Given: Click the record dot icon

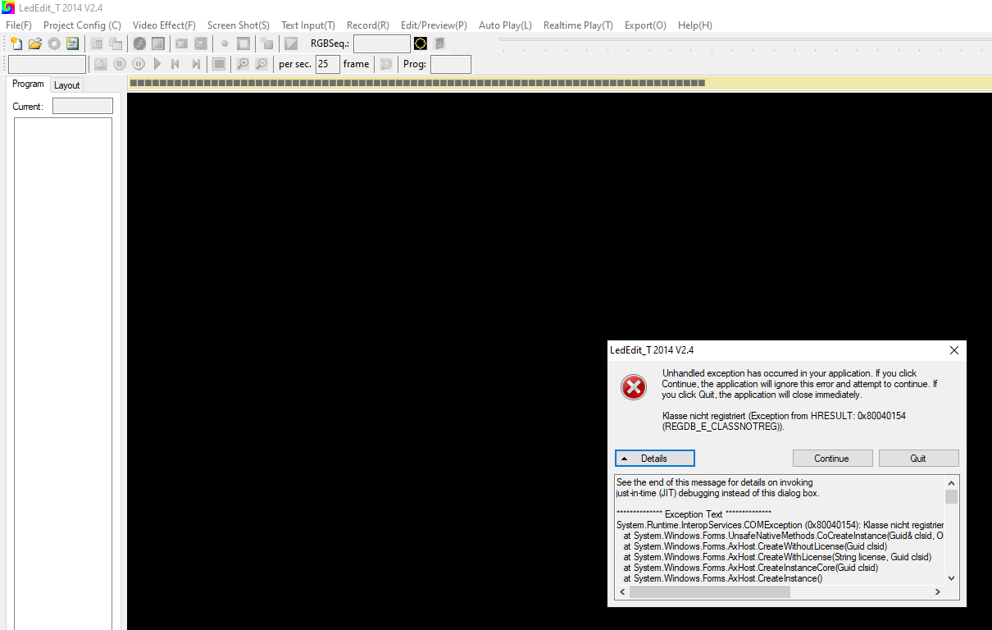Looking at the screenshot, I should pyautogui.click(x=224, y=43).
